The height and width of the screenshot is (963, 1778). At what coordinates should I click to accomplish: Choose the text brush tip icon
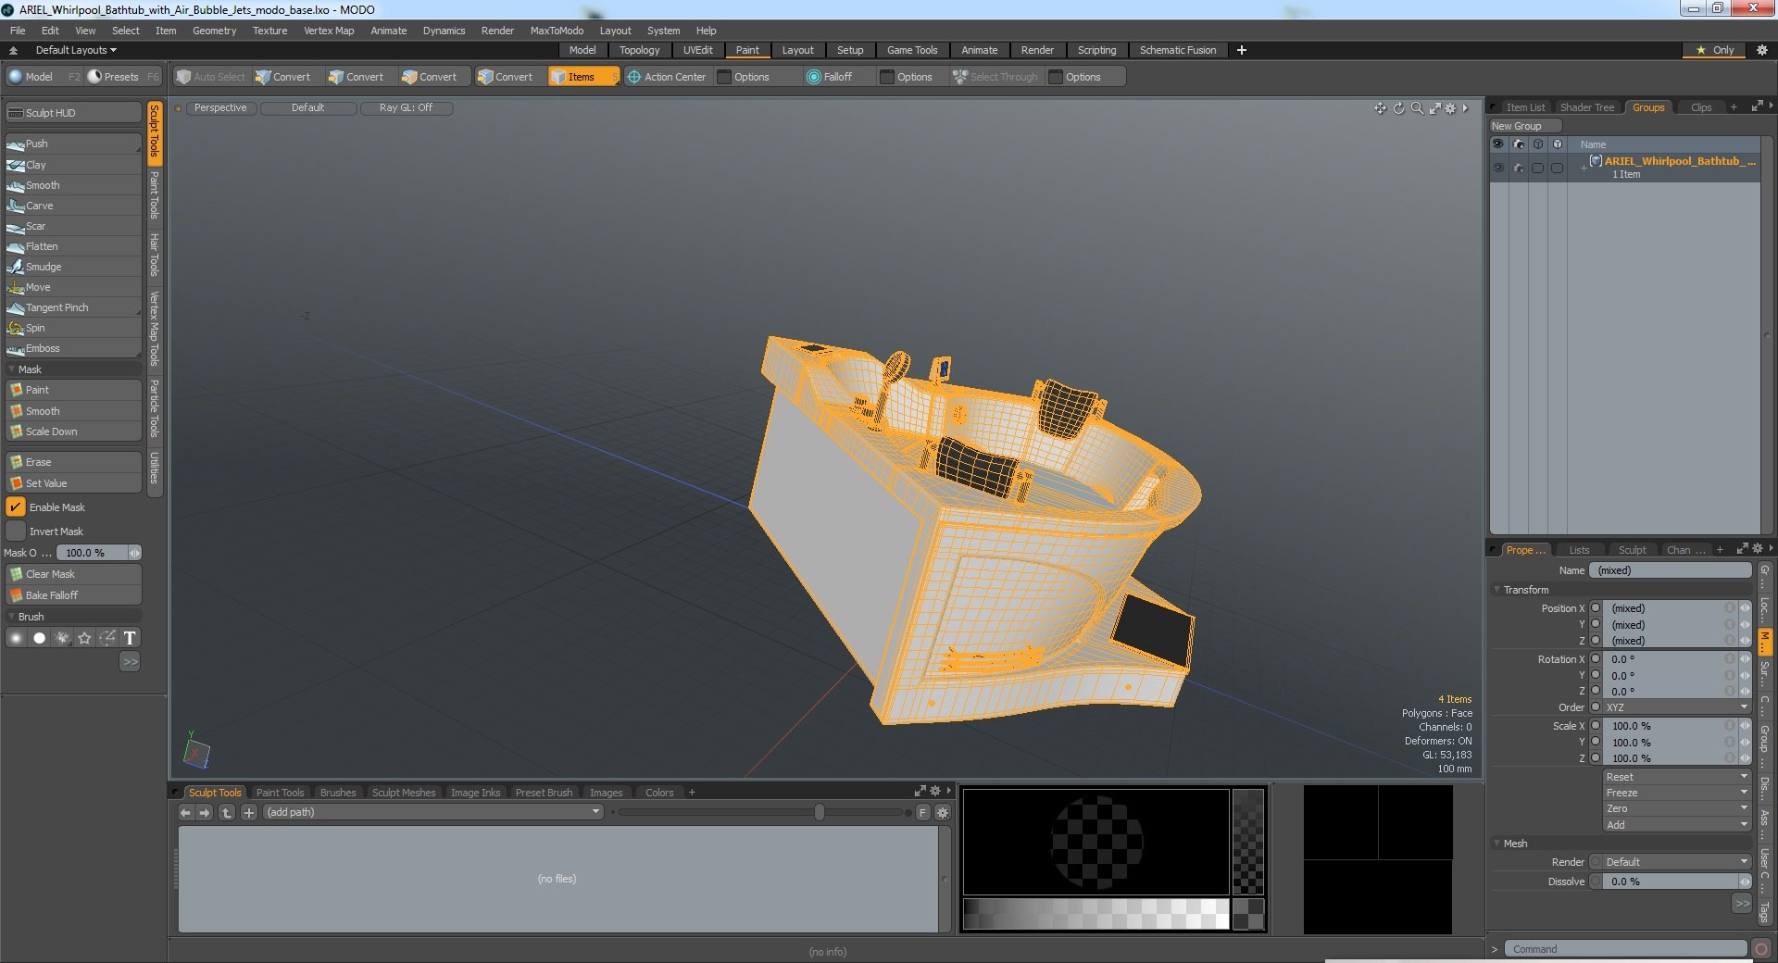coord(130,638)
